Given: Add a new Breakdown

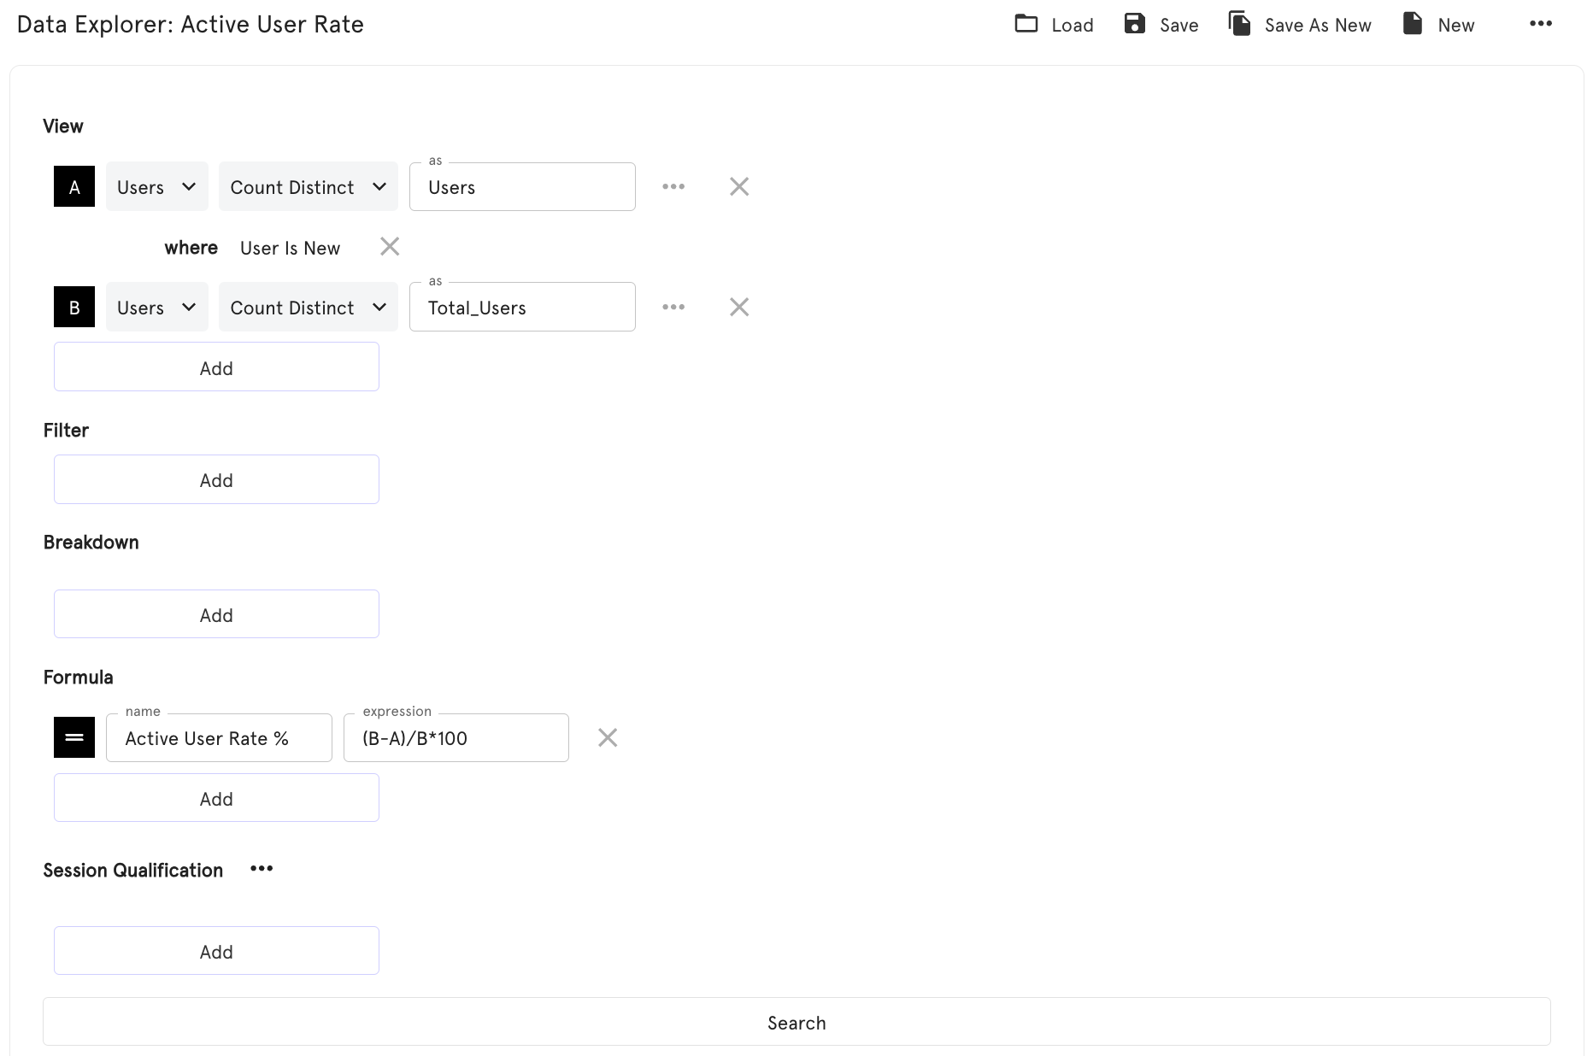Looking at the screenshot, I should click(216, 614).
